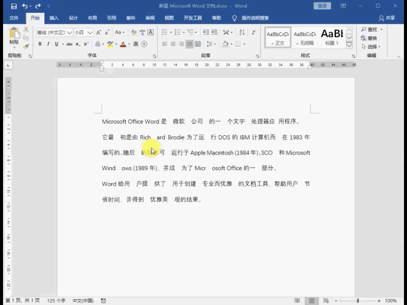407x305 pixels.
Task: Click the 登录 (Sign in) button
Action: [x=322, y=6]
